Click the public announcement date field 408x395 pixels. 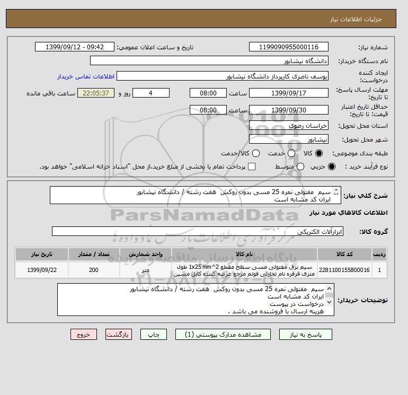tap(75, 47)
